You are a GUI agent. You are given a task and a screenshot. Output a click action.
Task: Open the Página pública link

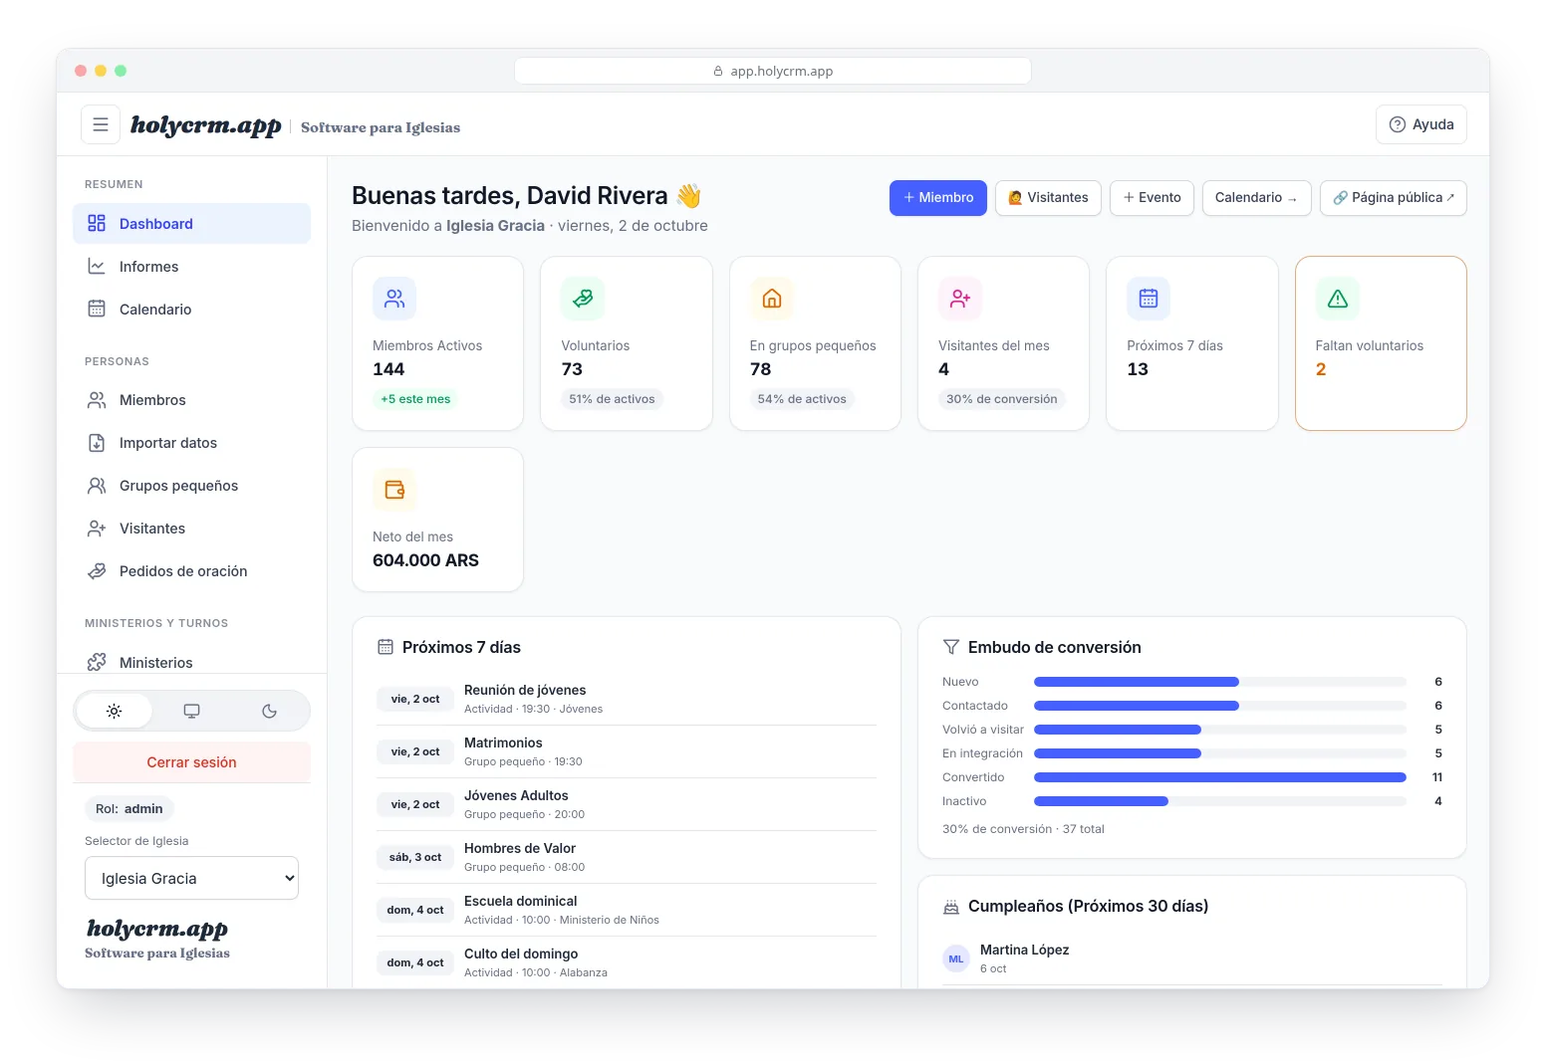1394,198
